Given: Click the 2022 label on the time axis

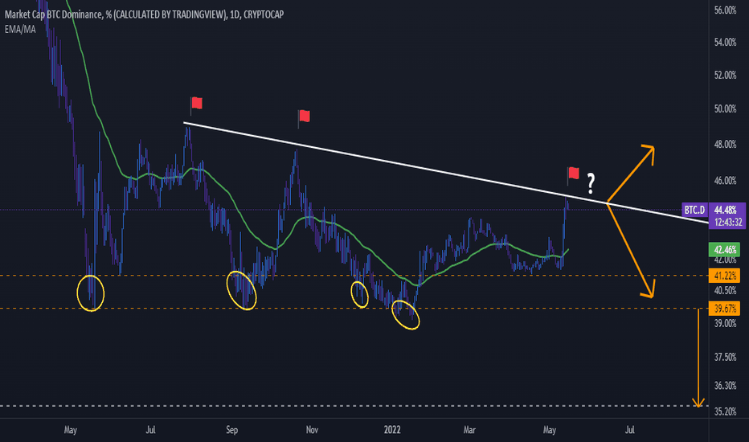Looking at the screenshot, I should pos(392,430).
